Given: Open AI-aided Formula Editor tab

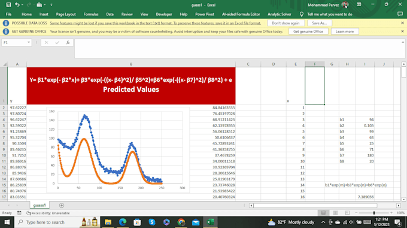Looking at the screenshot, I should click(x=241, y=14).
